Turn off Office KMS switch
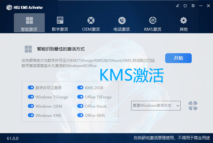Image resolution: width=213 pixels, height=143 pixels. (x=80, y=115)
